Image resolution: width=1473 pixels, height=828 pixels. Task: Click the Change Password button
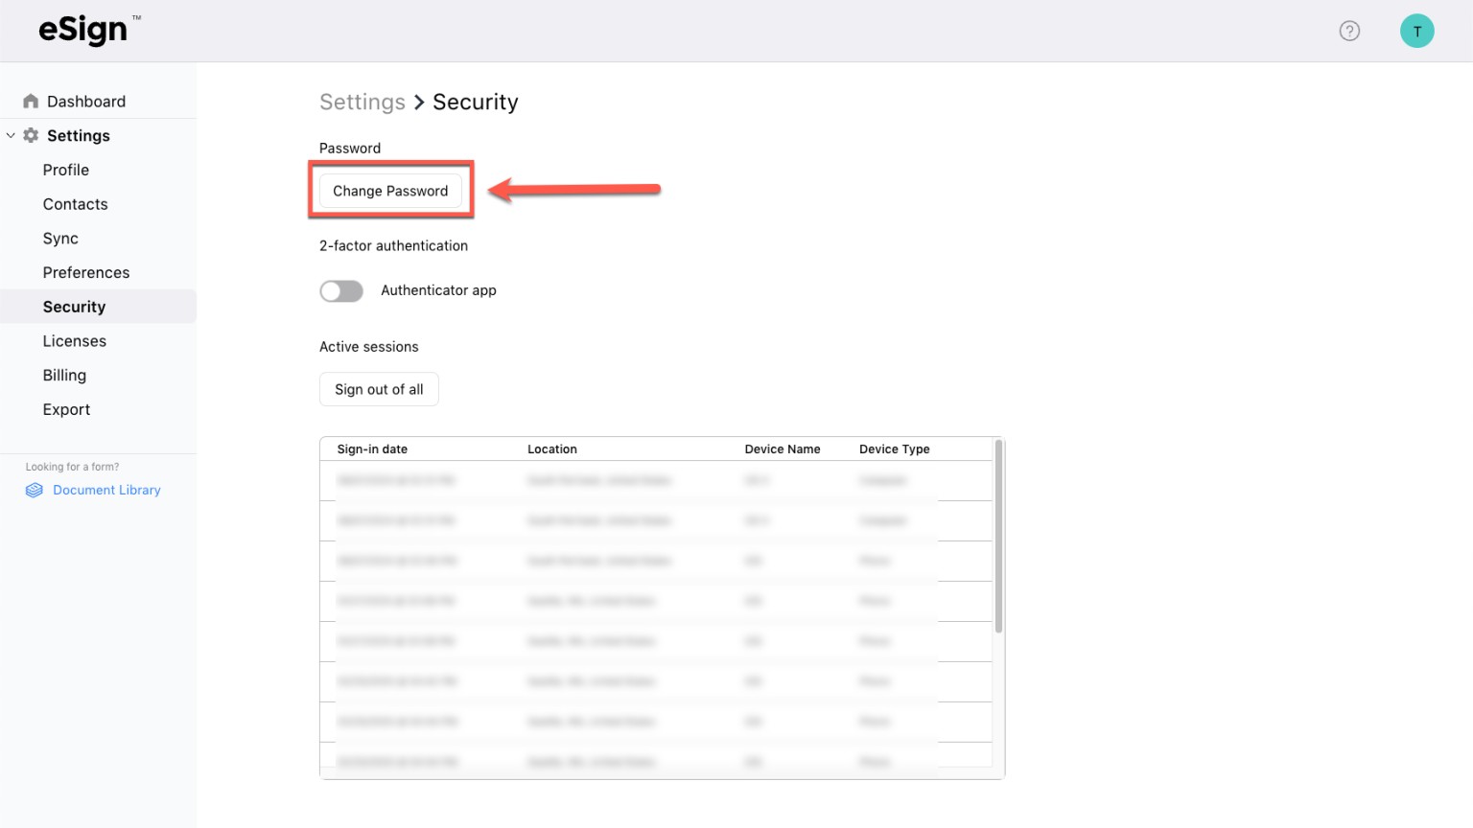tap(390, 191)
